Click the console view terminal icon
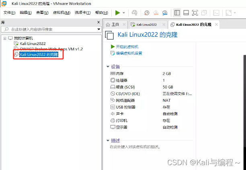Screen dimensions: 246x170 pyautogui.click(x=216, y=13)
